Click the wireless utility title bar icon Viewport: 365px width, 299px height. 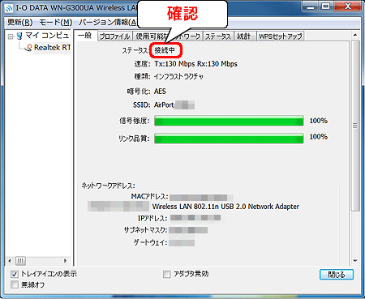click(x=9, y=8)
